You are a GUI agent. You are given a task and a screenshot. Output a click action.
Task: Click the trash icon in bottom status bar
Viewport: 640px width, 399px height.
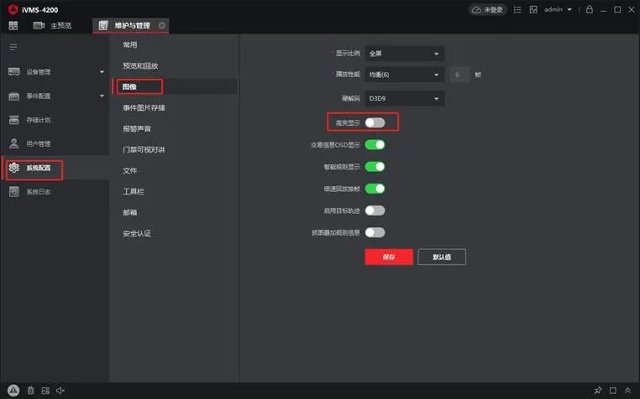[30, 391]
